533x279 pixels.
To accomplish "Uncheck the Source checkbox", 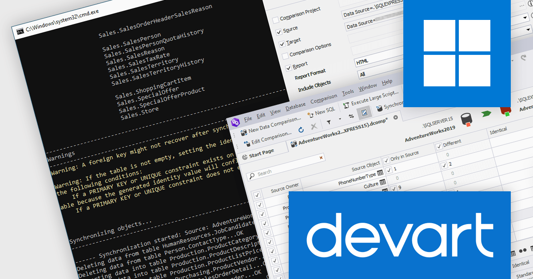I will point(279,32).
